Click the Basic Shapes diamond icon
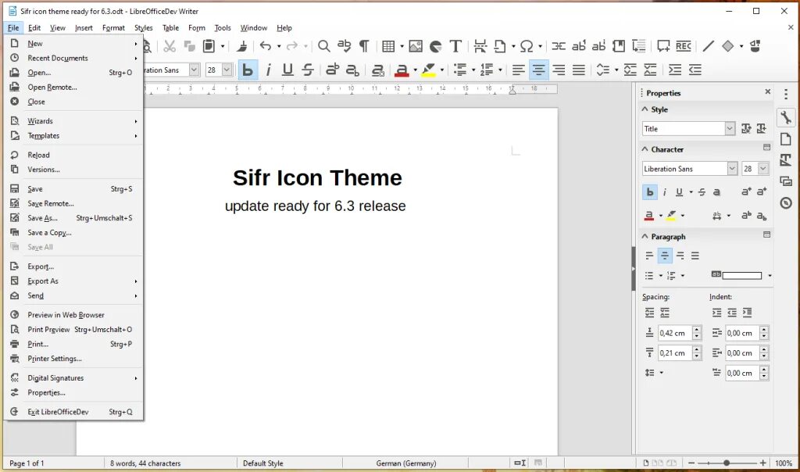Image resolution: width=800 pixels, height=472 pixels. pos(727,46)
